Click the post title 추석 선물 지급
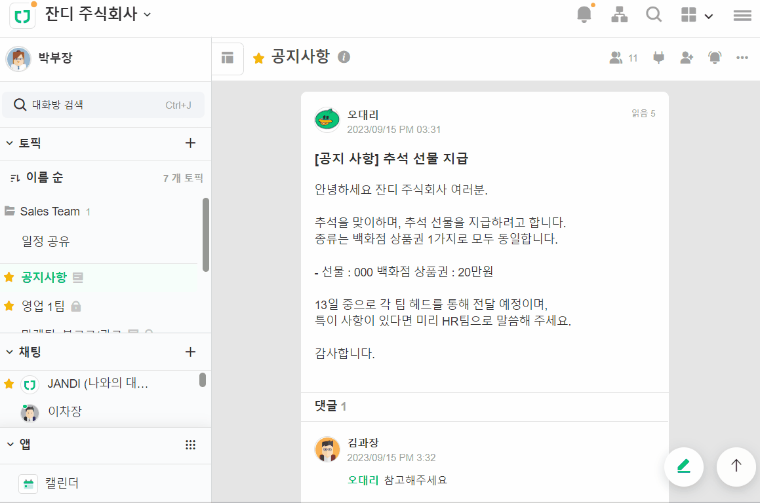760x503 pixels. click(x=391, y=158)
